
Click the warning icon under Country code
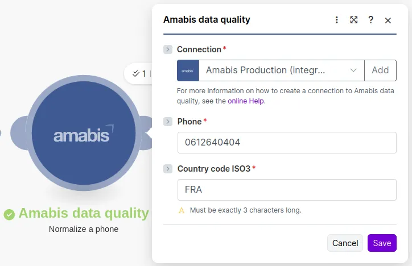(x=182, y=210)
